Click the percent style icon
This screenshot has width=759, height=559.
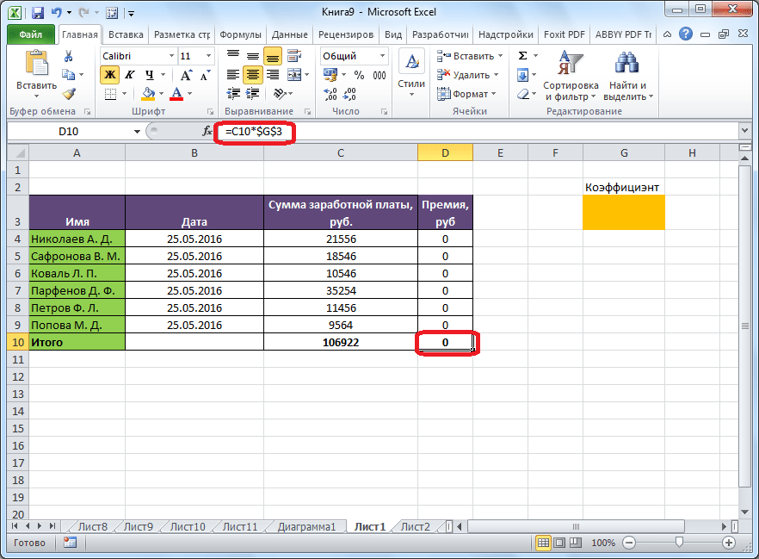click(x=358, y=75)
